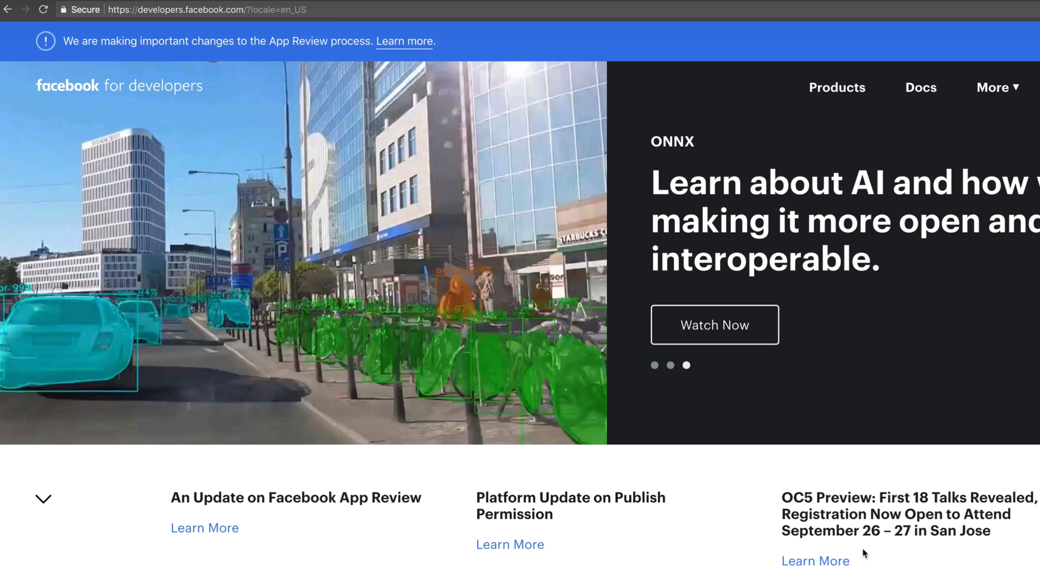This screenshot has height=572, width=1040.
Task: Click the browser forward arrow
Action: pos(25,10)
